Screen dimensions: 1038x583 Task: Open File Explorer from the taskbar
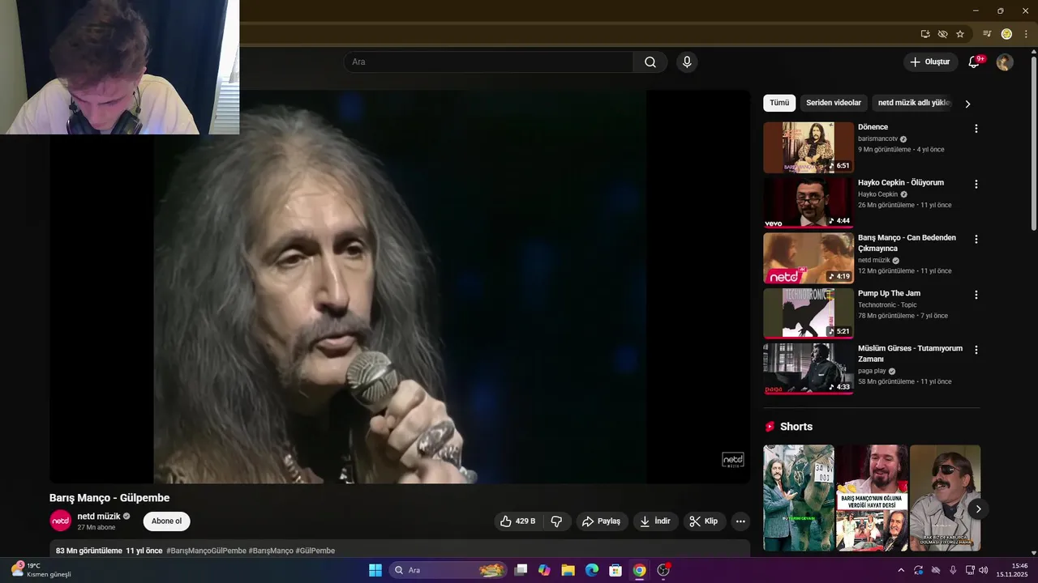[x=568, y=570]
